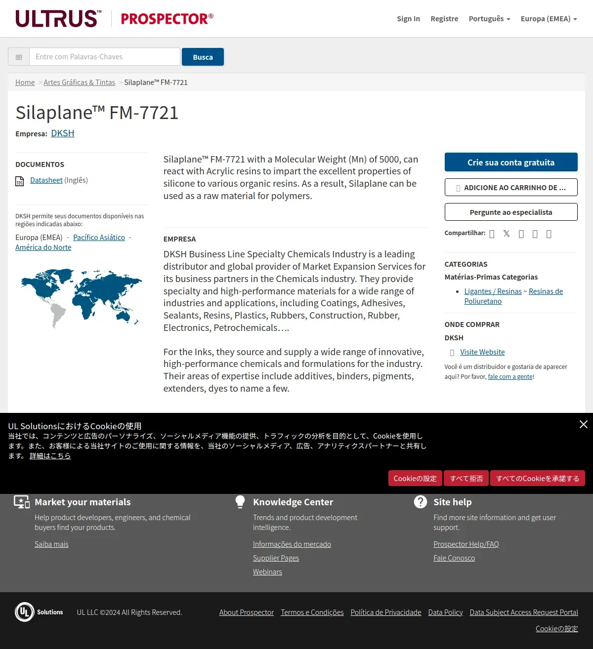Open Webinars link
This screenshot has height=649, width=593.
pos(267,572)
